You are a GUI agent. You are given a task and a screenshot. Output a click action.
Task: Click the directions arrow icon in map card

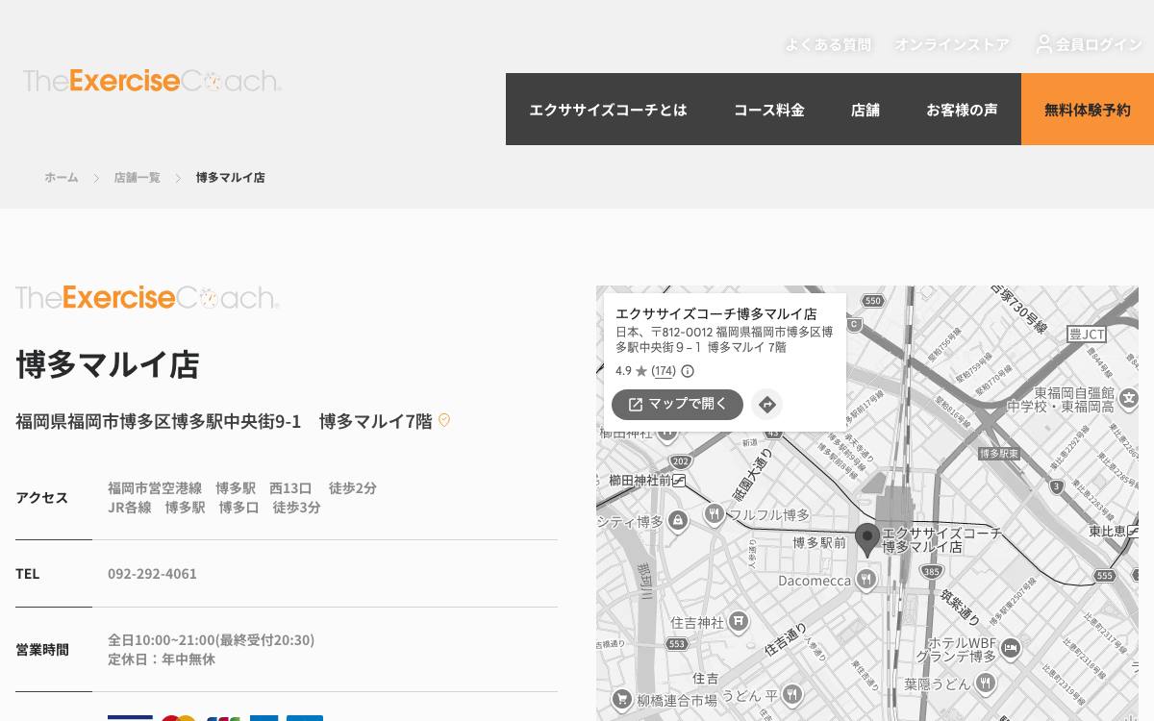[767, 405]
